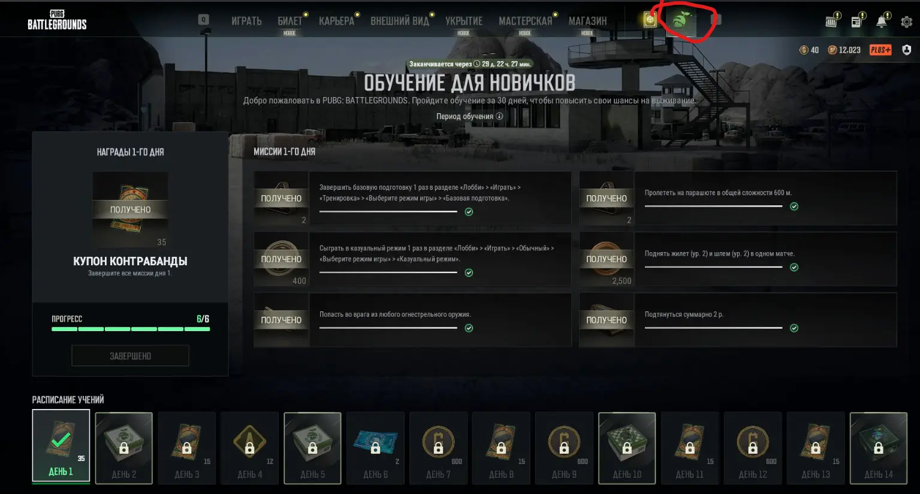The width and height of the screenshot is (920, 494).
Task: Select ДЕНЬ 11 locked coupon
Action: 690,448
